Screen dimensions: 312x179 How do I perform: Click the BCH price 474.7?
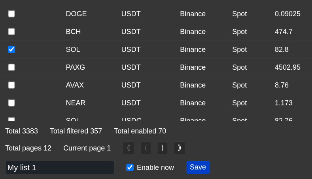[x=284, y=32]
